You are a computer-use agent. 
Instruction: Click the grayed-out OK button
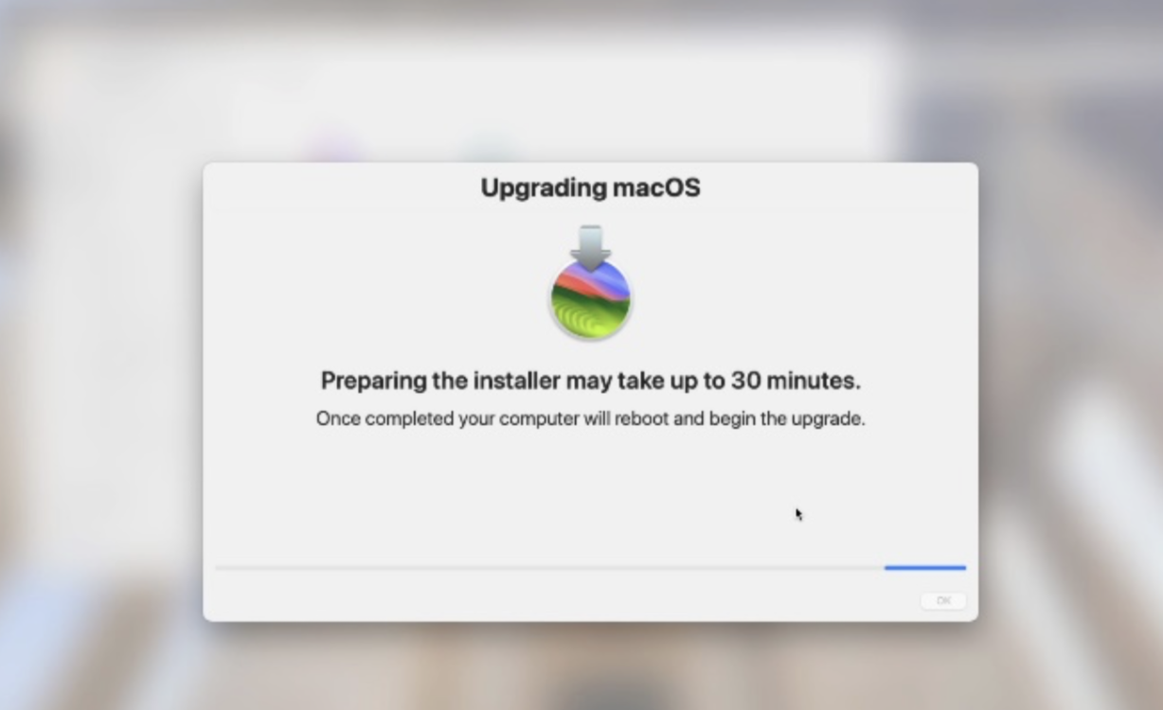tap(943, 601)
